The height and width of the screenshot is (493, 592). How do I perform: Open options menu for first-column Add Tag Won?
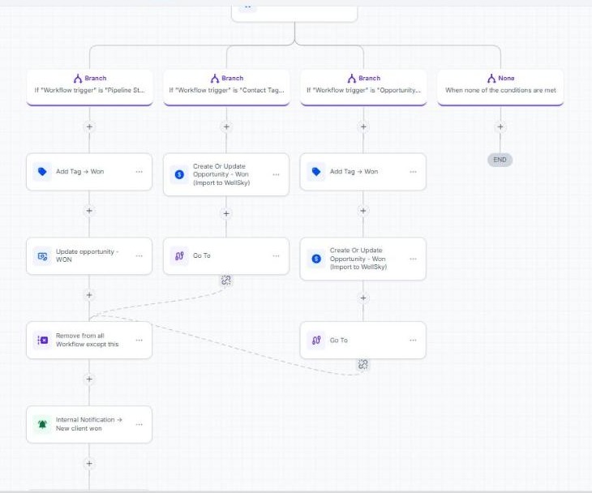tap(139, 172)
